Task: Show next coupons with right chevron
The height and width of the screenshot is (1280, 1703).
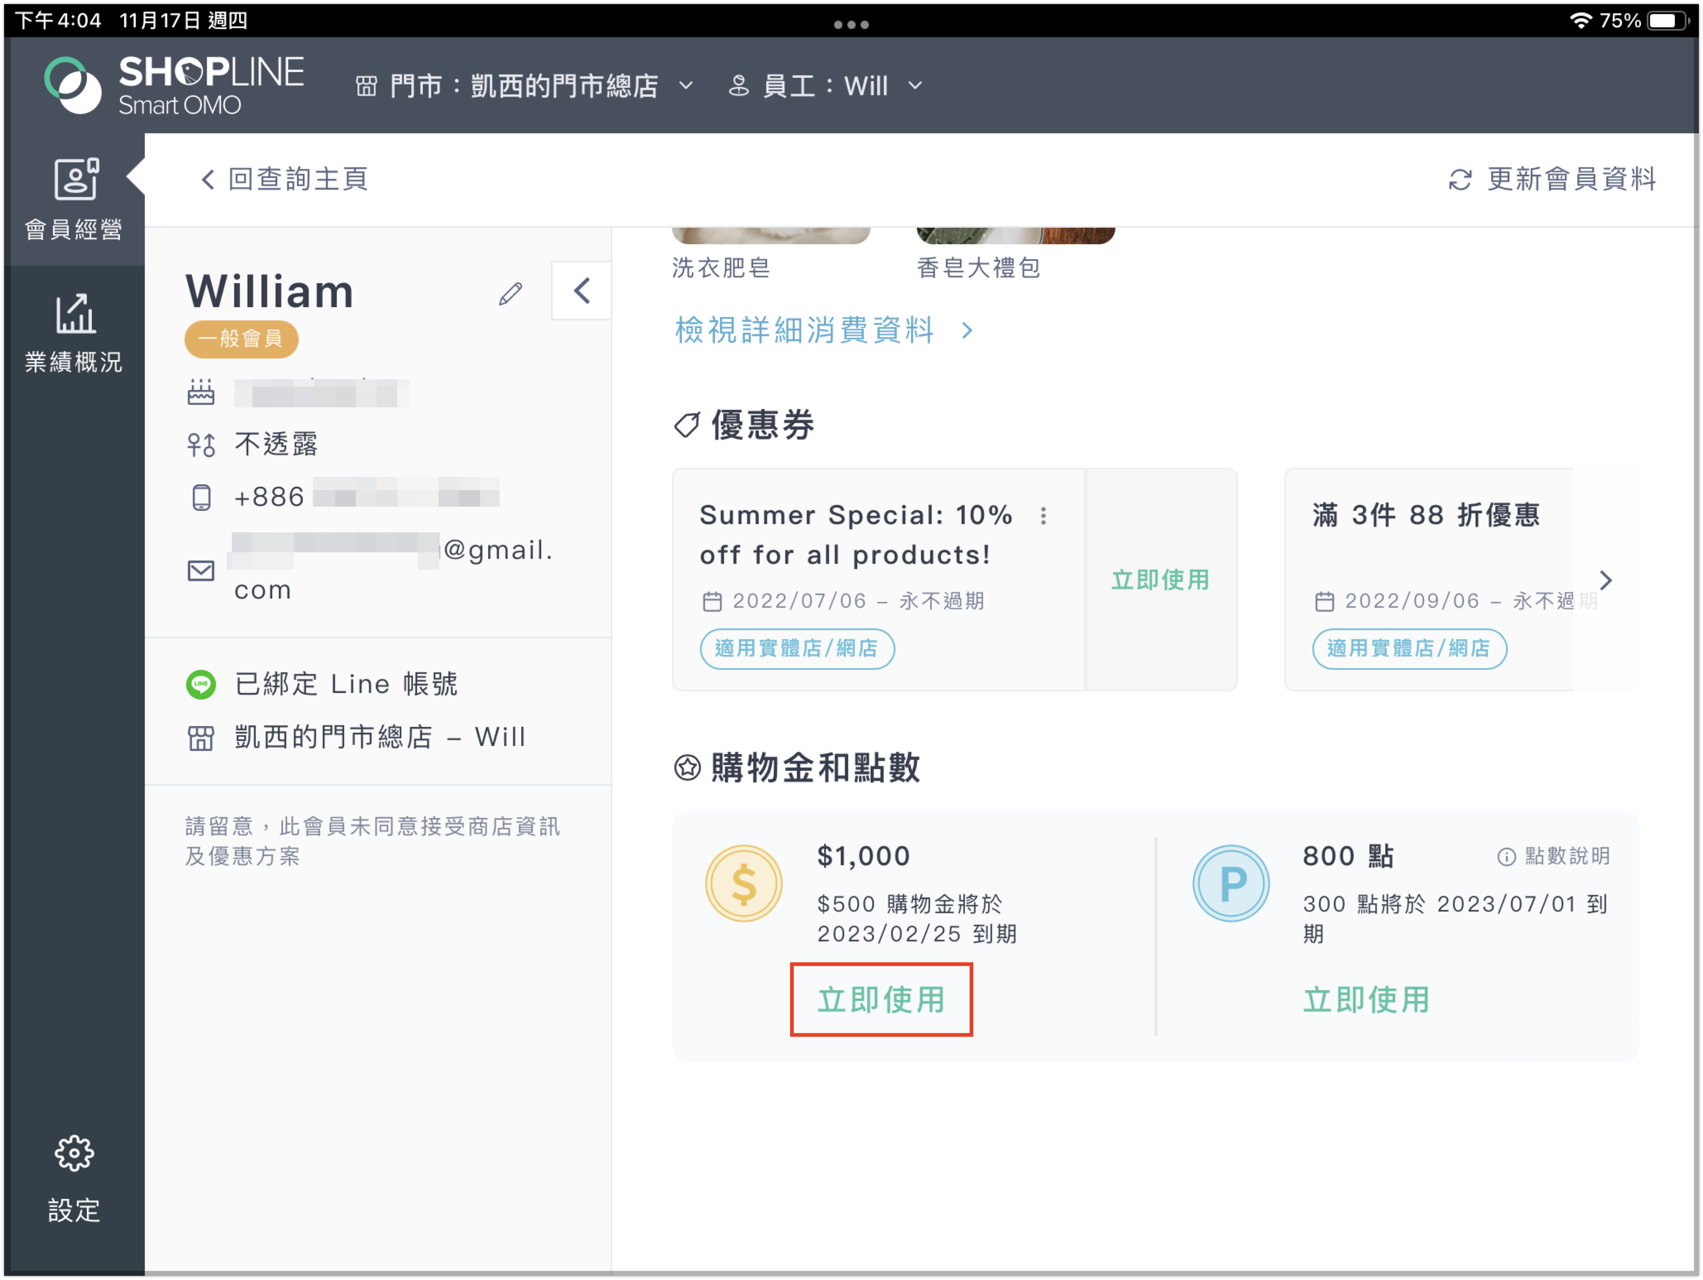Action: (x=1606, y=580)
